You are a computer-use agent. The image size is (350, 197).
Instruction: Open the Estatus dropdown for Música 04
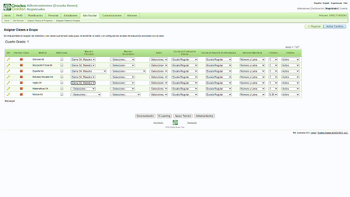click(x=290, y=95)
